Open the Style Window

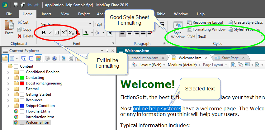tap(178, 30)
